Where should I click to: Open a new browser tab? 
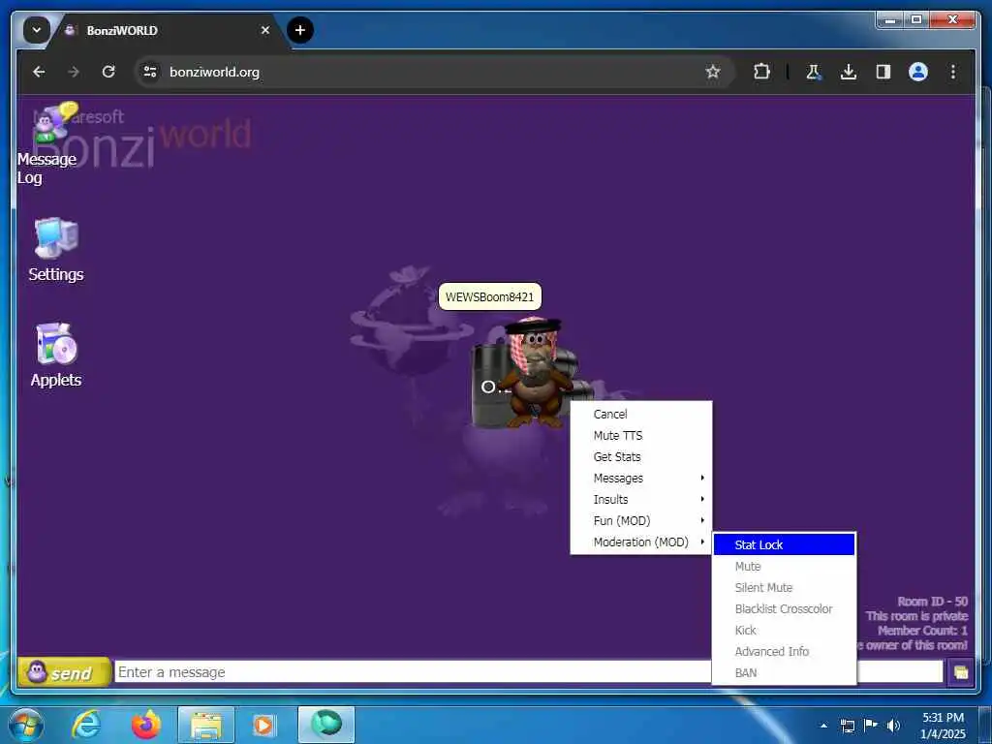click(x=300, y=30)
